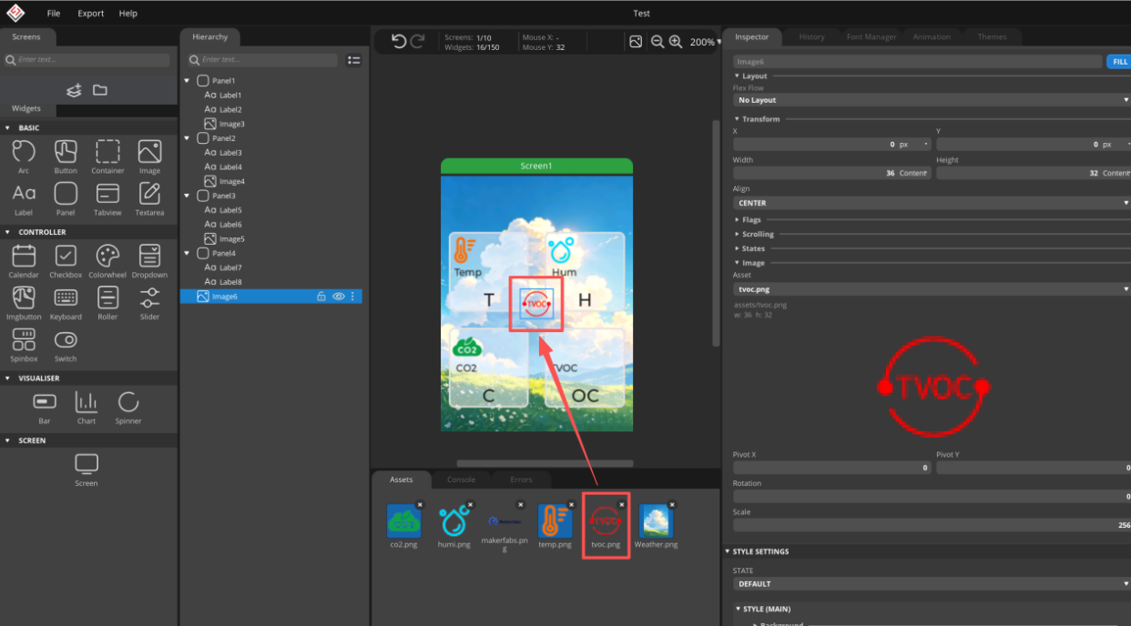Screen dimensions: 1131x626
Task: Select the Bar visualiser widget
Action: pos(44,408)
